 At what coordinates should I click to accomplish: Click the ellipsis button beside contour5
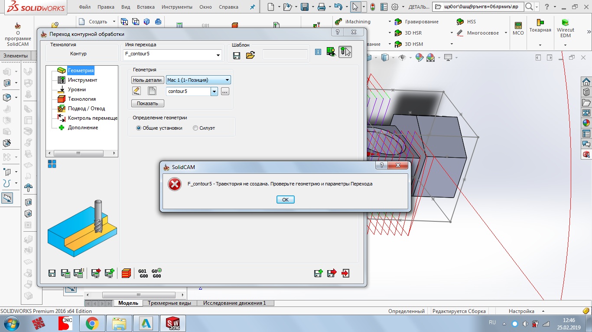pyautogui.click(x=224, y=91)
